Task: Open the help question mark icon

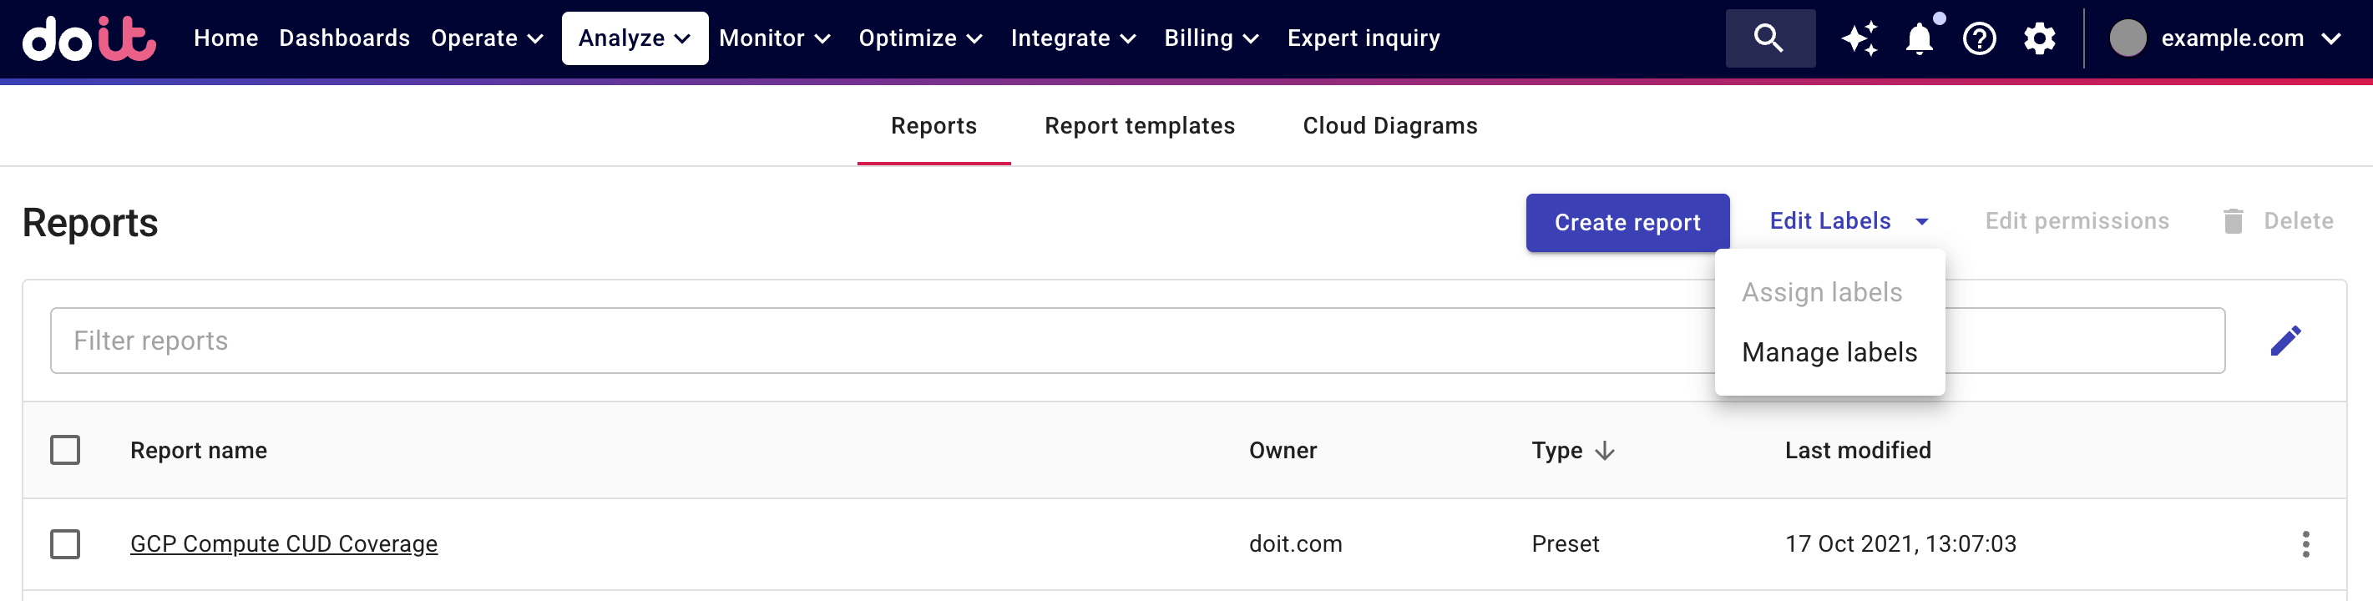Action: 1979,38
